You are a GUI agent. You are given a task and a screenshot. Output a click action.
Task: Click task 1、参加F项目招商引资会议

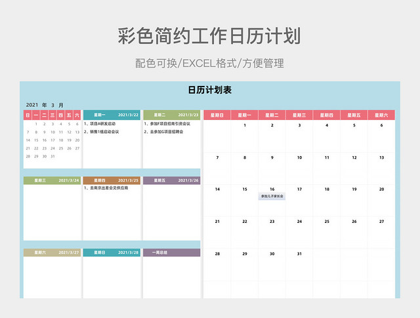pos(167,124)
